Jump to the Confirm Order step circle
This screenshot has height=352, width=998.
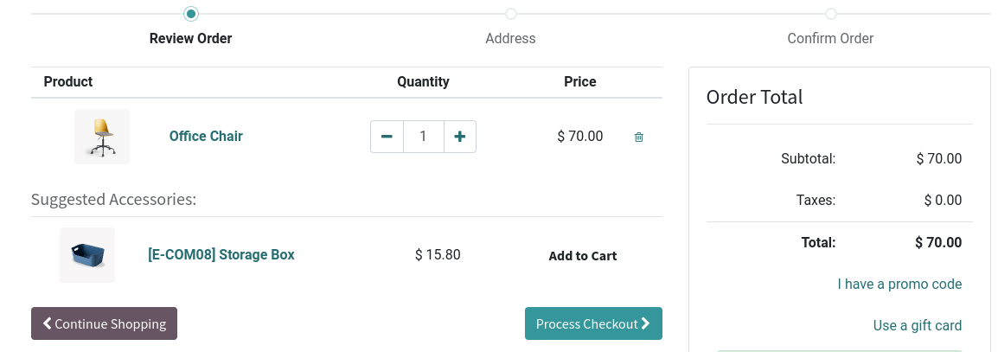coord(830,13)
